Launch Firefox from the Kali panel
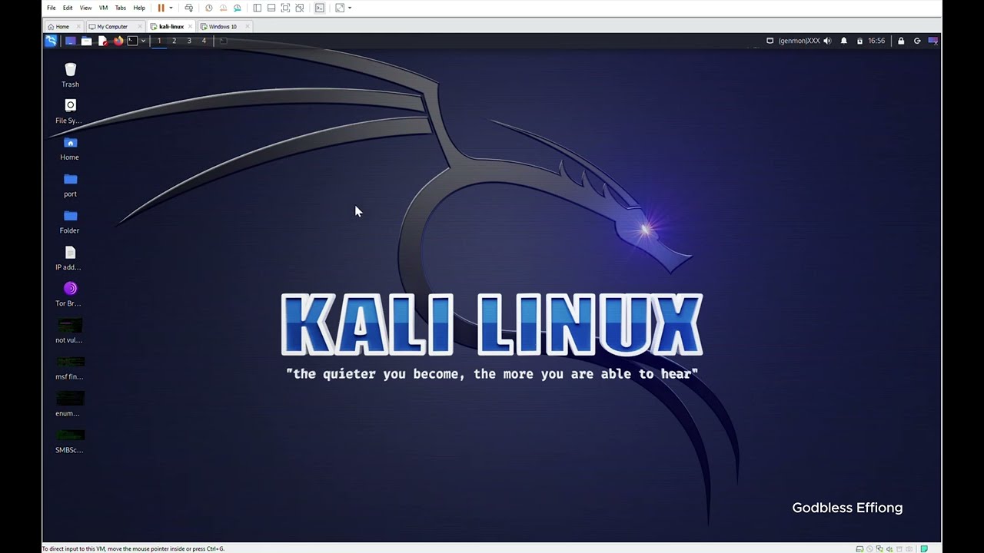Screen dimensions: 984x553 (118, 41)
